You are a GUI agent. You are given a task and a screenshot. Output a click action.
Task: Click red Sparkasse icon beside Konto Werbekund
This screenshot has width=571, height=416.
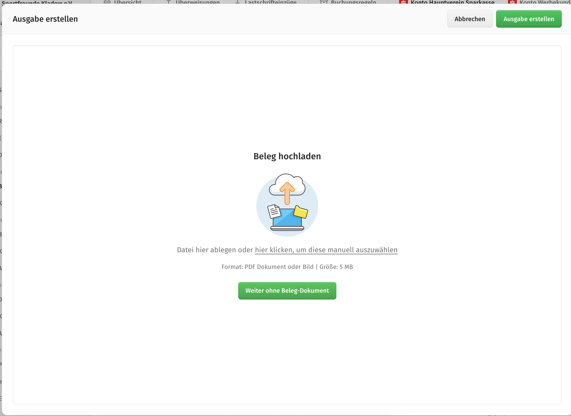[x=512, y=2]
